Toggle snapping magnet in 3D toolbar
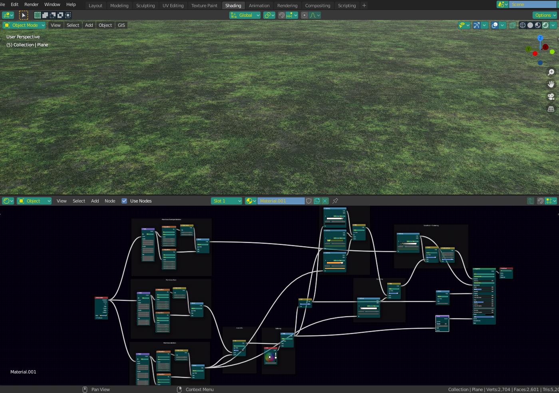The width and height of the screenshot is (559, 393). (282, 15)
